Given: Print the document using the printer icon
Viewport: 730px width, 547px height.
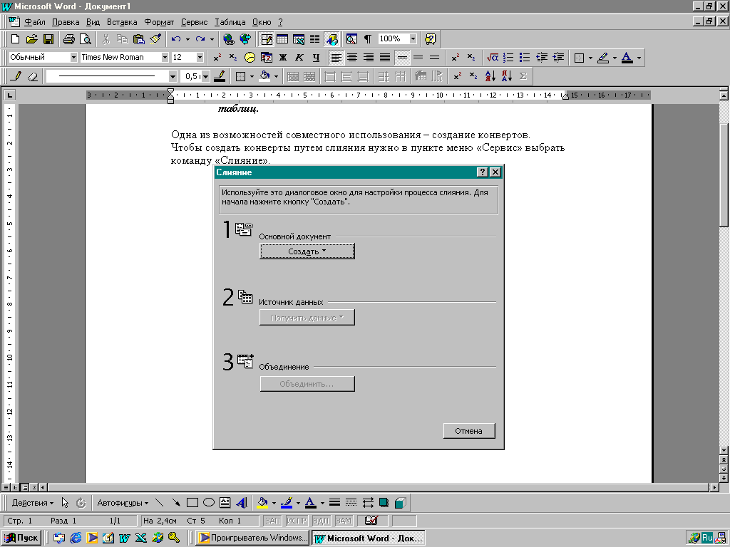Looking at the screenshot, I should click(x=69, y=39).
